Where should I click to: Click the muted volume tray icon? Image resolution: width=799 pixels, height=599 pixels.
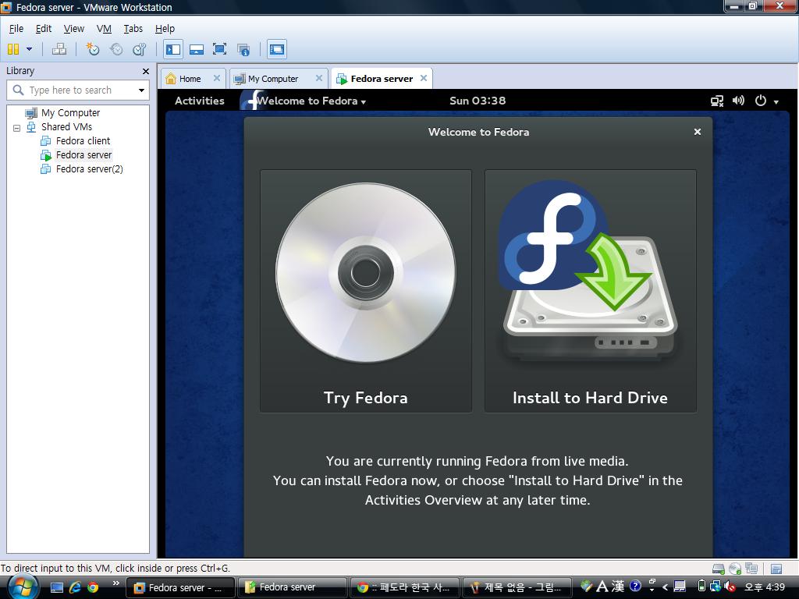[730, 587]
